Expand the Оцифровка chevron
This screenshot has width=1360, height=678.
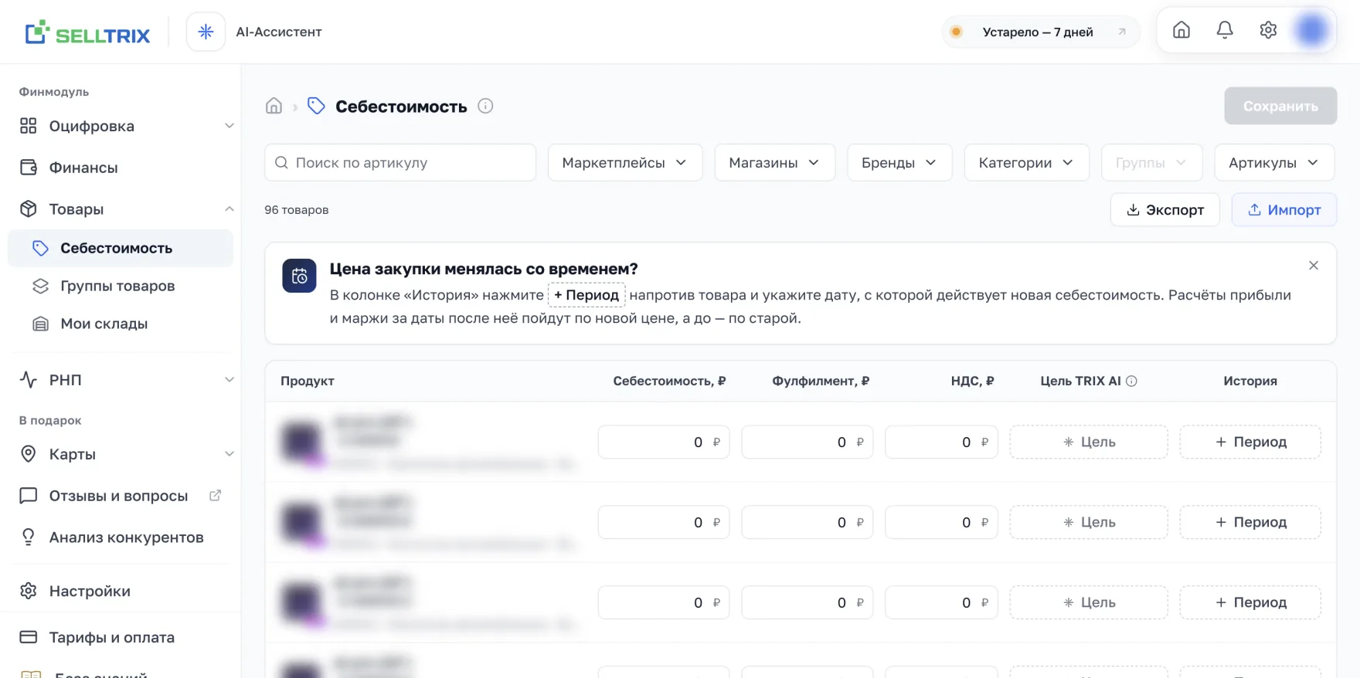229,126
